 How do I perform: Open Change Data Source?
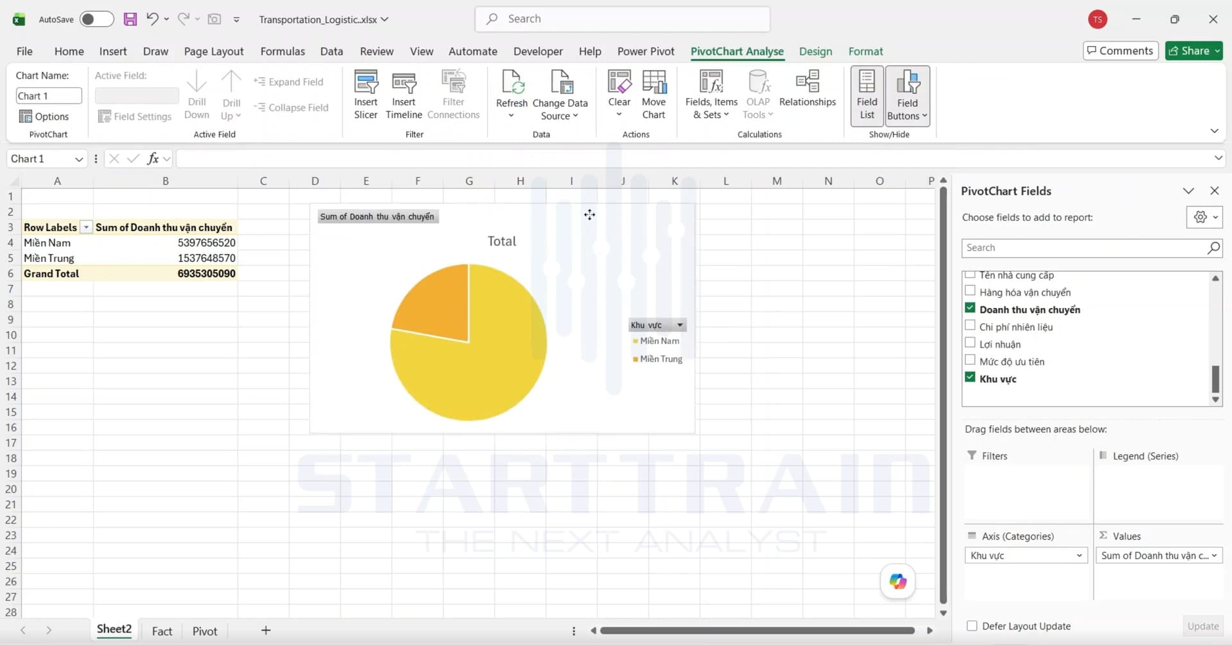click(x=560, y=96)
